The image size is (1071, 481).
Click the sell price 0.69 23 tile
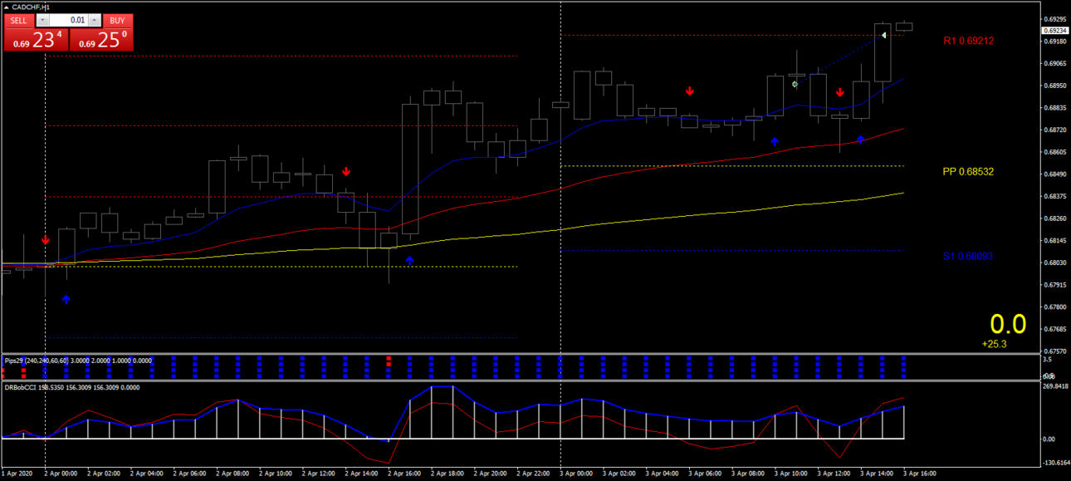click(x=37, y=39)
